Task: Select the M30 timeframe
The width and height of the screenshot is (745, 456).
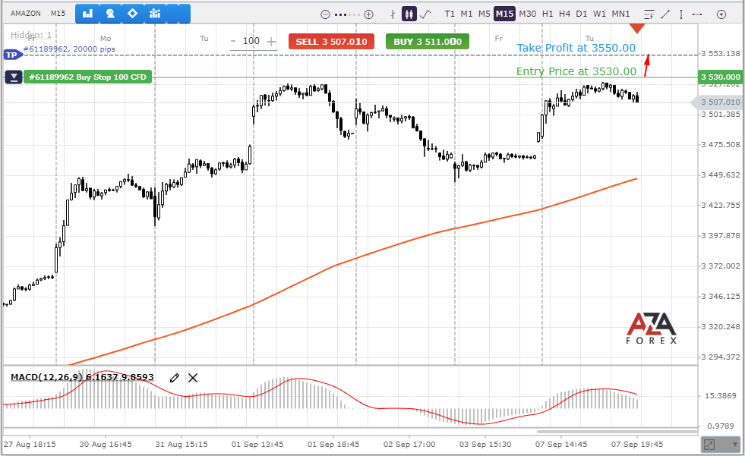Action: [x=527, y=14]
